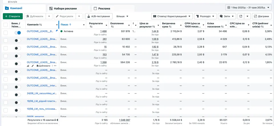This screenshot has height=126, width=274.
Task: Click the Редагувати toolbar button
Action: tap(65, 16)
